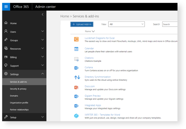This screenshot has width=186, height=129.
Task: Click the Office 365 title in header
Action: tap(21, 7)
